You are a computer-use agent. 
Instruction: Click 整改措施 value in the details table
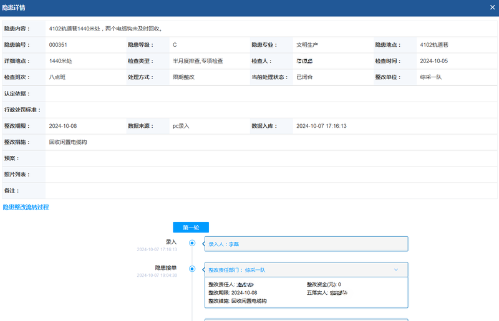pyautogui.click(x=68, y=142)
